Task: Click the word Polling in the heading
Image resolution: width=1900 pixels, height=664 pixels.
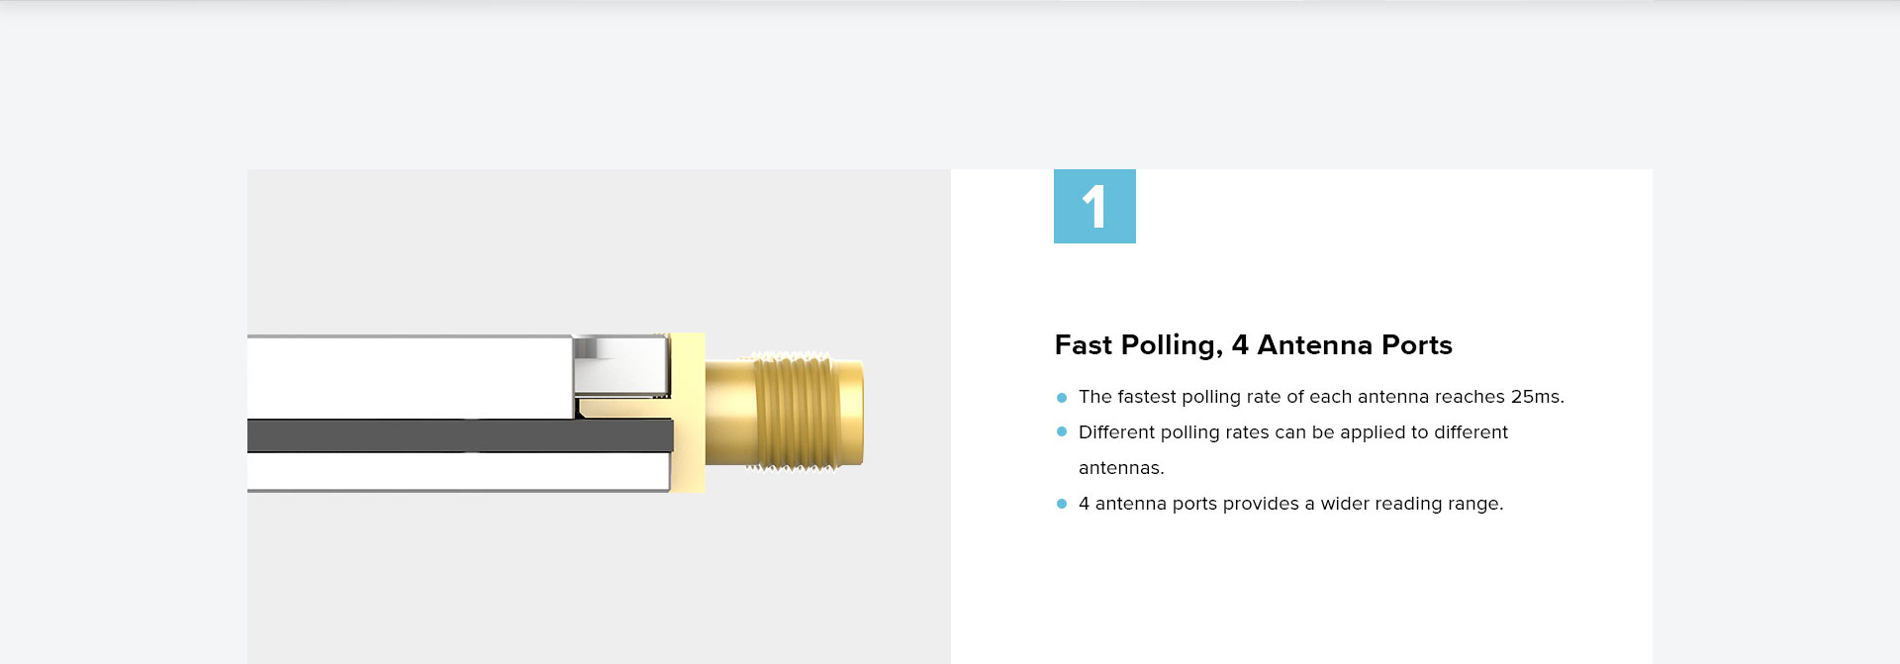Action: [1172, 345]
